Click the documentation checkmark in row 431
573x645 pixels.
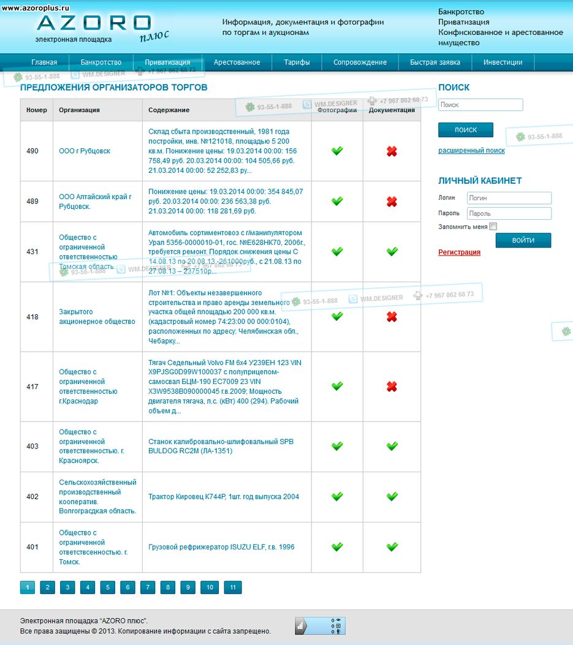(x=392, y=251)
